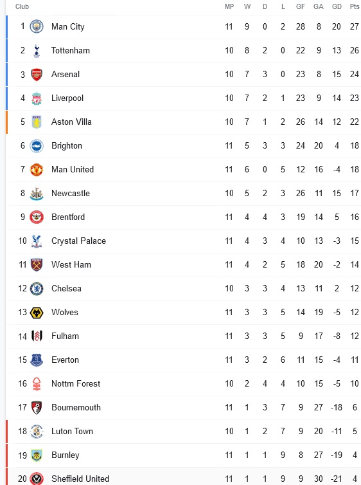Click Liverpool's club badge icon
361x485 pixels.
point(37,98)
